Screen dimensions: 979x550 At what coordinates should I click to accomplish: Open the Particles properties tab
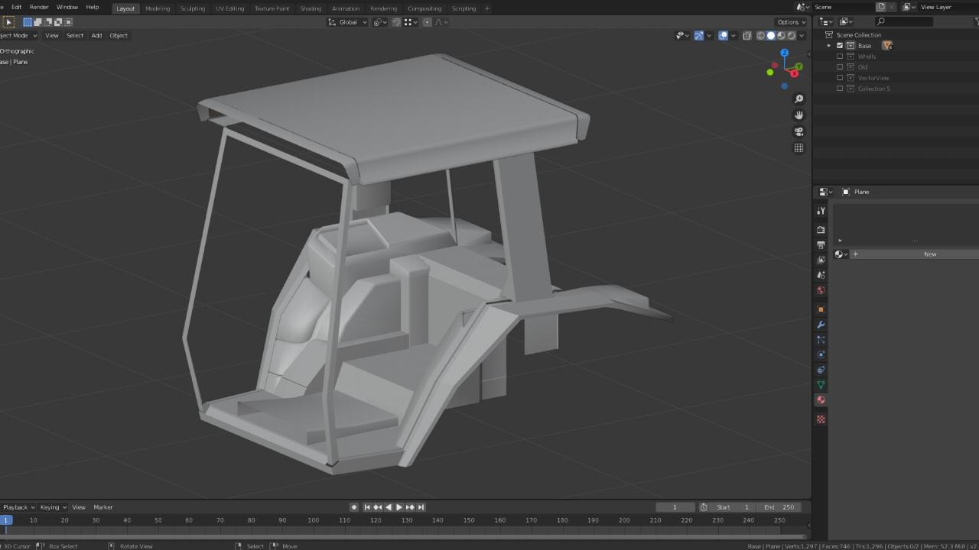point(821,339)
